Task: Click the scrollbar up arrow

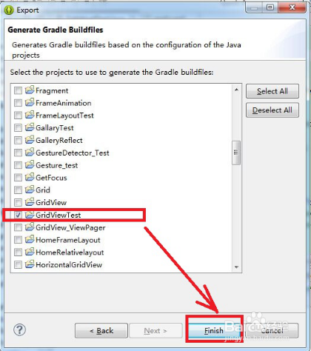Action: click(x=236, y=90)
